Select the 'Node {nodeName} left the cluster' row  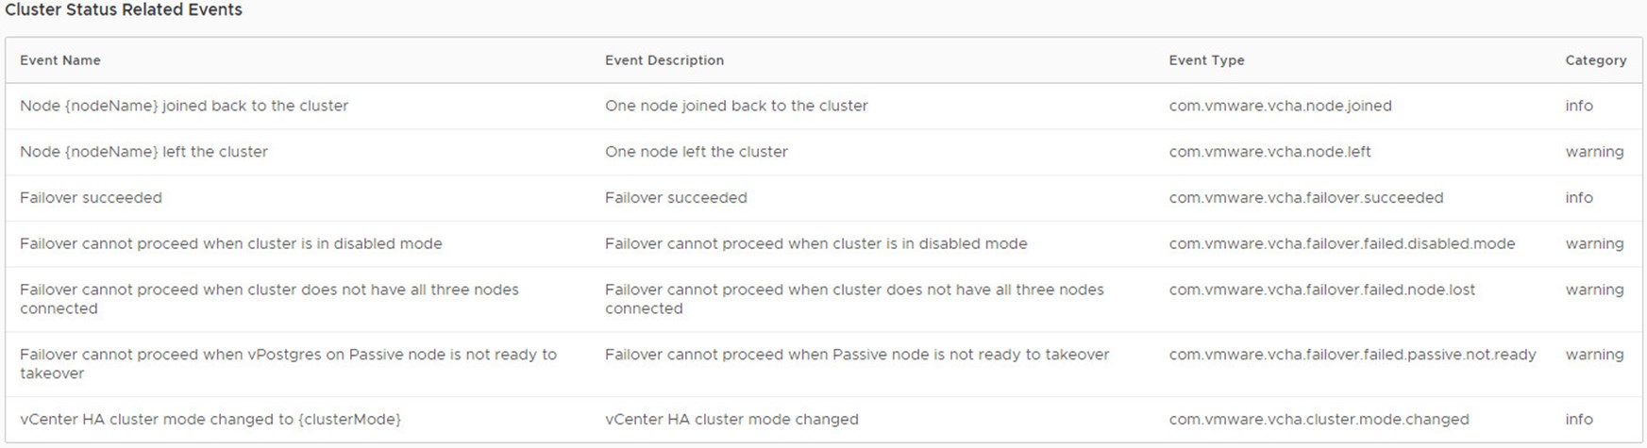point(823,152)
